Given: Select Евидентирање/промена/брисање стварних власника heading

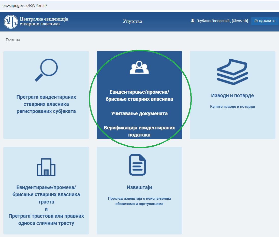Looking at the screenshot, I should pyautogui.click(x=139, y=95).
